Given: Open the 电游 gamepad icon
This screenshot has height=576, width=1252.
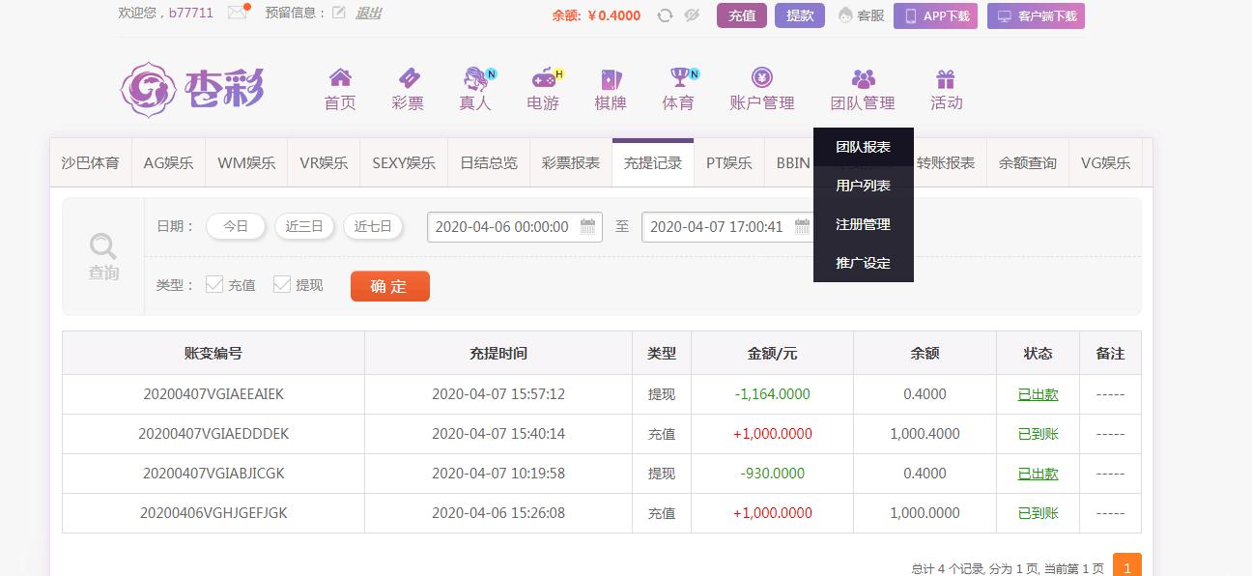Looking at the screenshot, I should point(544,78).
